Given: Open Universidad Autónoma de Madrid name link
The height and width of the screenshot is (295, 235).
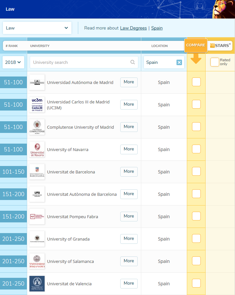Looking at the screenshot, I should (x=80, y=82).
